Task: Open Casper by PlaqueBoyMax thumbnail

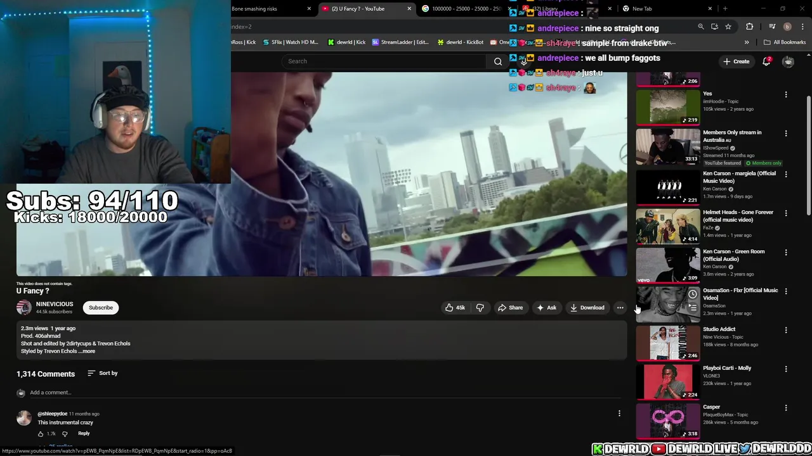Action: 668,420
